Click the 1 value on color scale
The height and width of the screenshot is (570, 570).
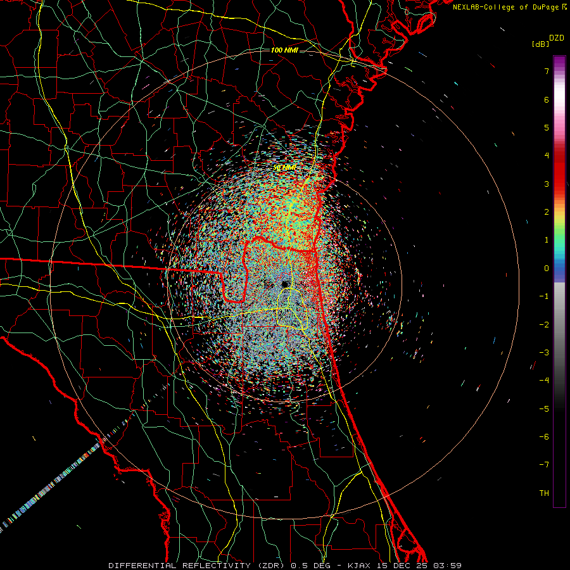point(547,240)
